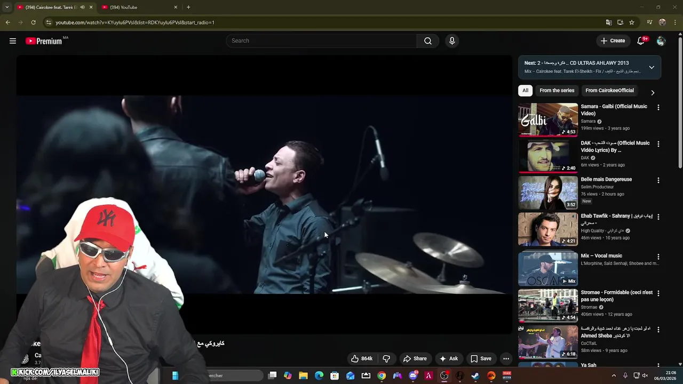Image resolution: width=683 pixels, height=384 pixels.
Task: Open options for Mix – Vocal music
Action: click(x=658, y=257)
